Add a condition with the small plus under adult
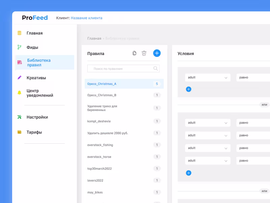 pos(188,89)
